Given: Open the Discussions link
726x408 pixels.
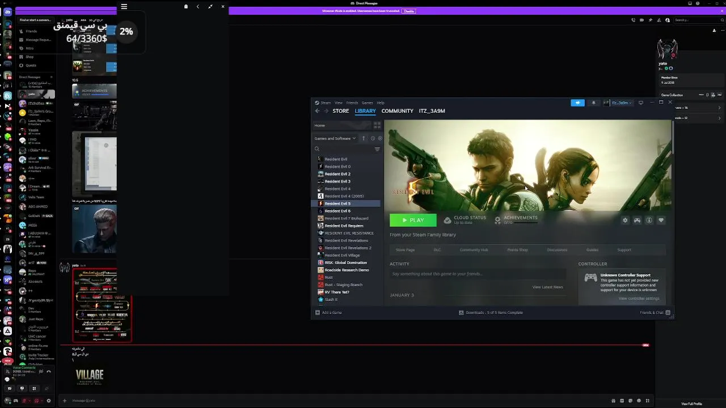Looking at the screenshot, I should pos(557,250).
